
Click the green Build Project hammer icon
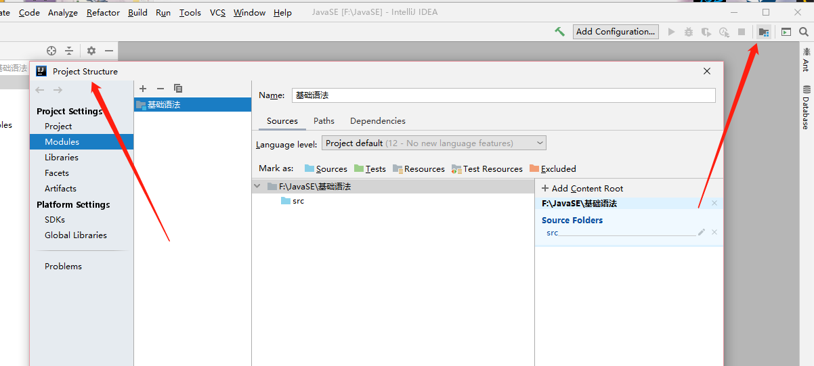559,32
